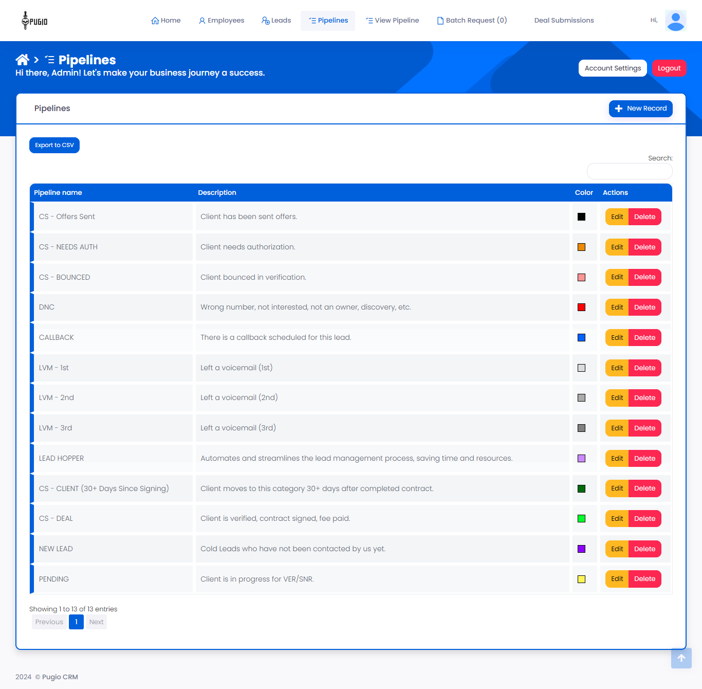Open Account Settings

[x=613, y=68]
